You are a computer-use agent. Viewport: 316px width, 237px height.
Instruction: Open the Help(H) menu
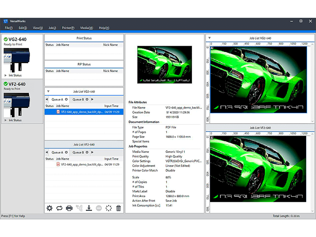104,28
